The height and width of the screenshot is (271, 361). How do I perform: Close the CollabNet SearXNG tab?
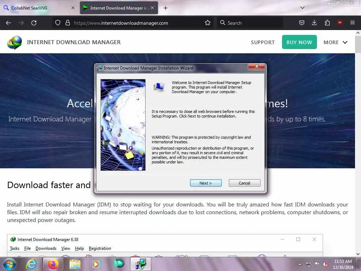(x=73, y=8)
